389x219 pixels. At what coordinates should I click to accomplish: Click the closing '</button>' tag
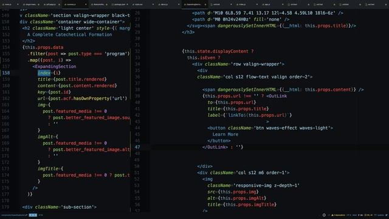click(x=219, y=141)
